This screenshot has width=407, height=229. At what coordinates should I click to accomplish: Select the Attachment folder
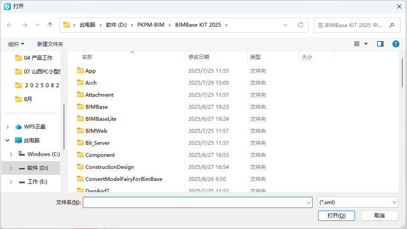[x=100, y=95]
